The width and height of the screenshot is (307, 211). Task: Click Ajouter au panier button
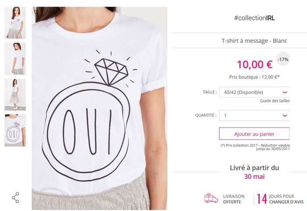[254, 133]
